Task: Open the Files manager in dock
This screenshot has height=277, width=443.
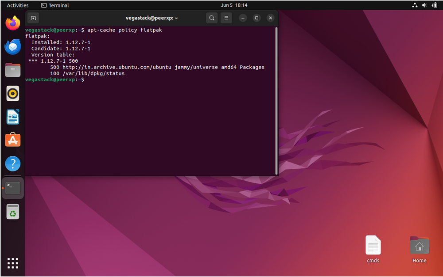Action: (13, 70)
